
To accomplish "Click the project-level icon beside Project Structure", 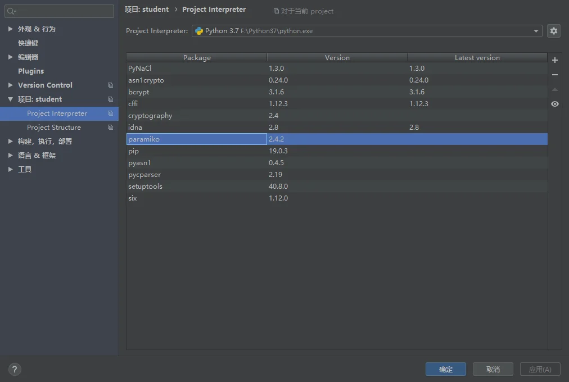I will click(x=110, y=128).
